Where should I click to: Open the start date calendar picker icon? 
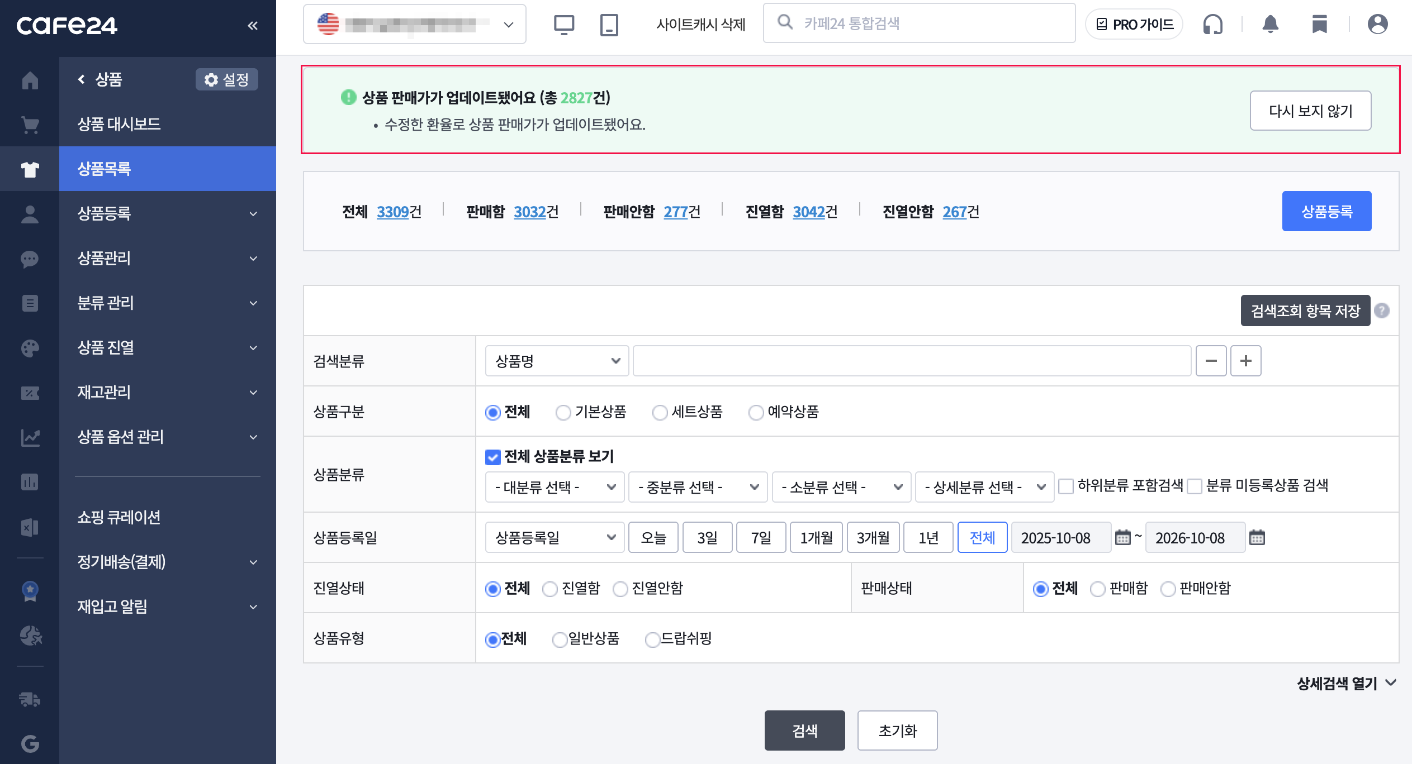(1123, 537)
